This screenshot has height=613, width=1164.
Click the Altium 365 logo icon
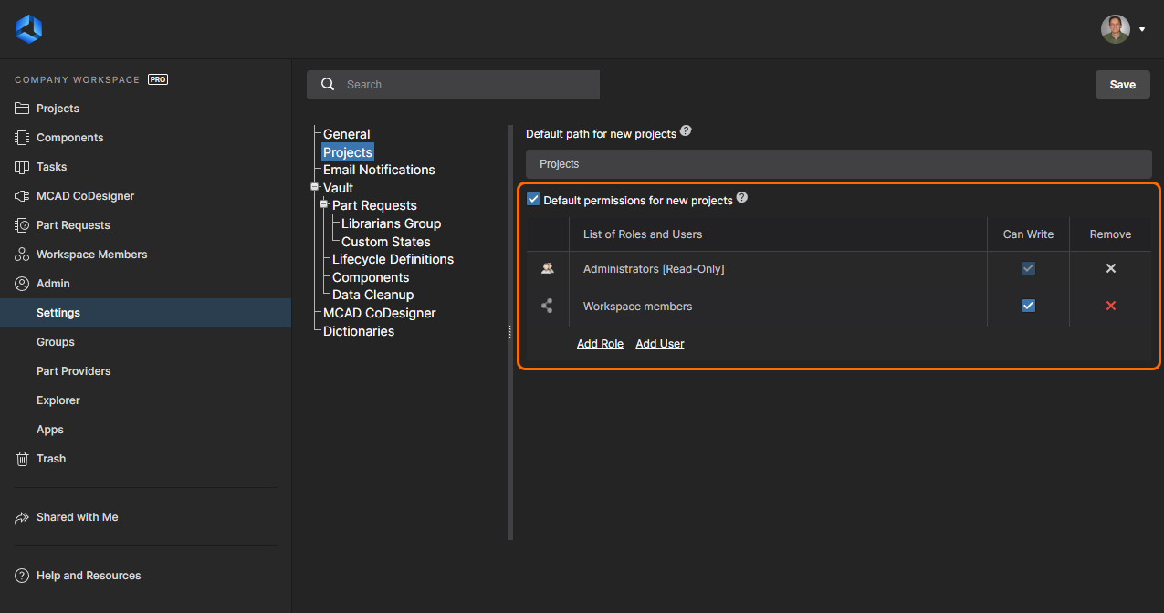click(28, 29)
